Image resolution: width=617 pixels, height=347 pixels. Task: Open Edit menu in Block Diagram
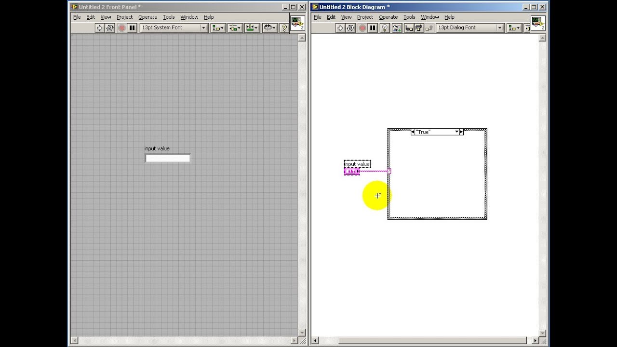click(331, 17)
